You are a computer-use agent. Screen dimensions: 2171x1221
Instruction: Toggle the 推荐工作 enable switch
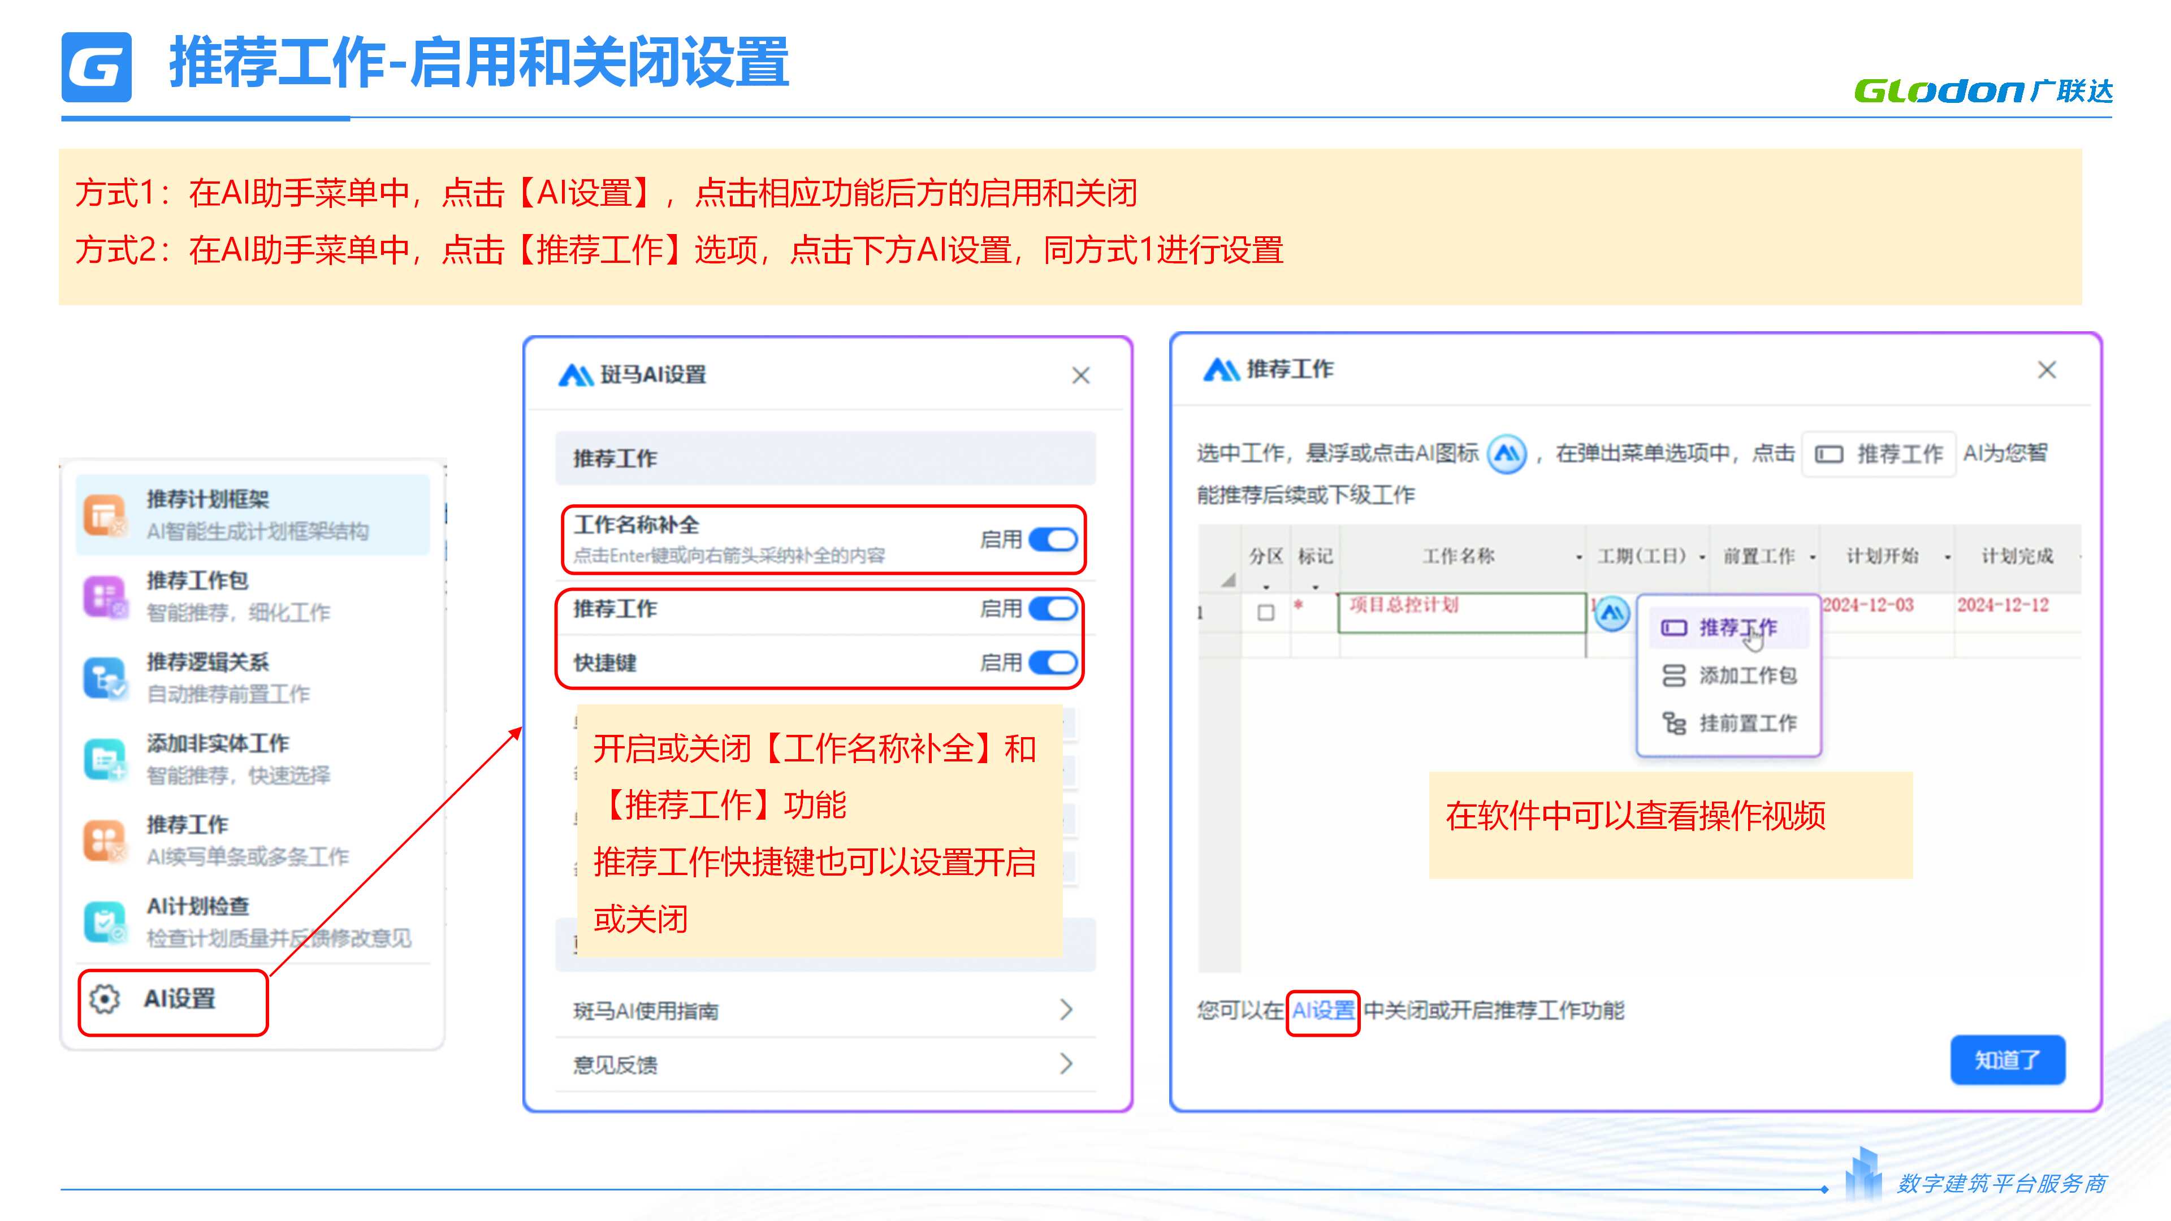[x=1053, y=608]
